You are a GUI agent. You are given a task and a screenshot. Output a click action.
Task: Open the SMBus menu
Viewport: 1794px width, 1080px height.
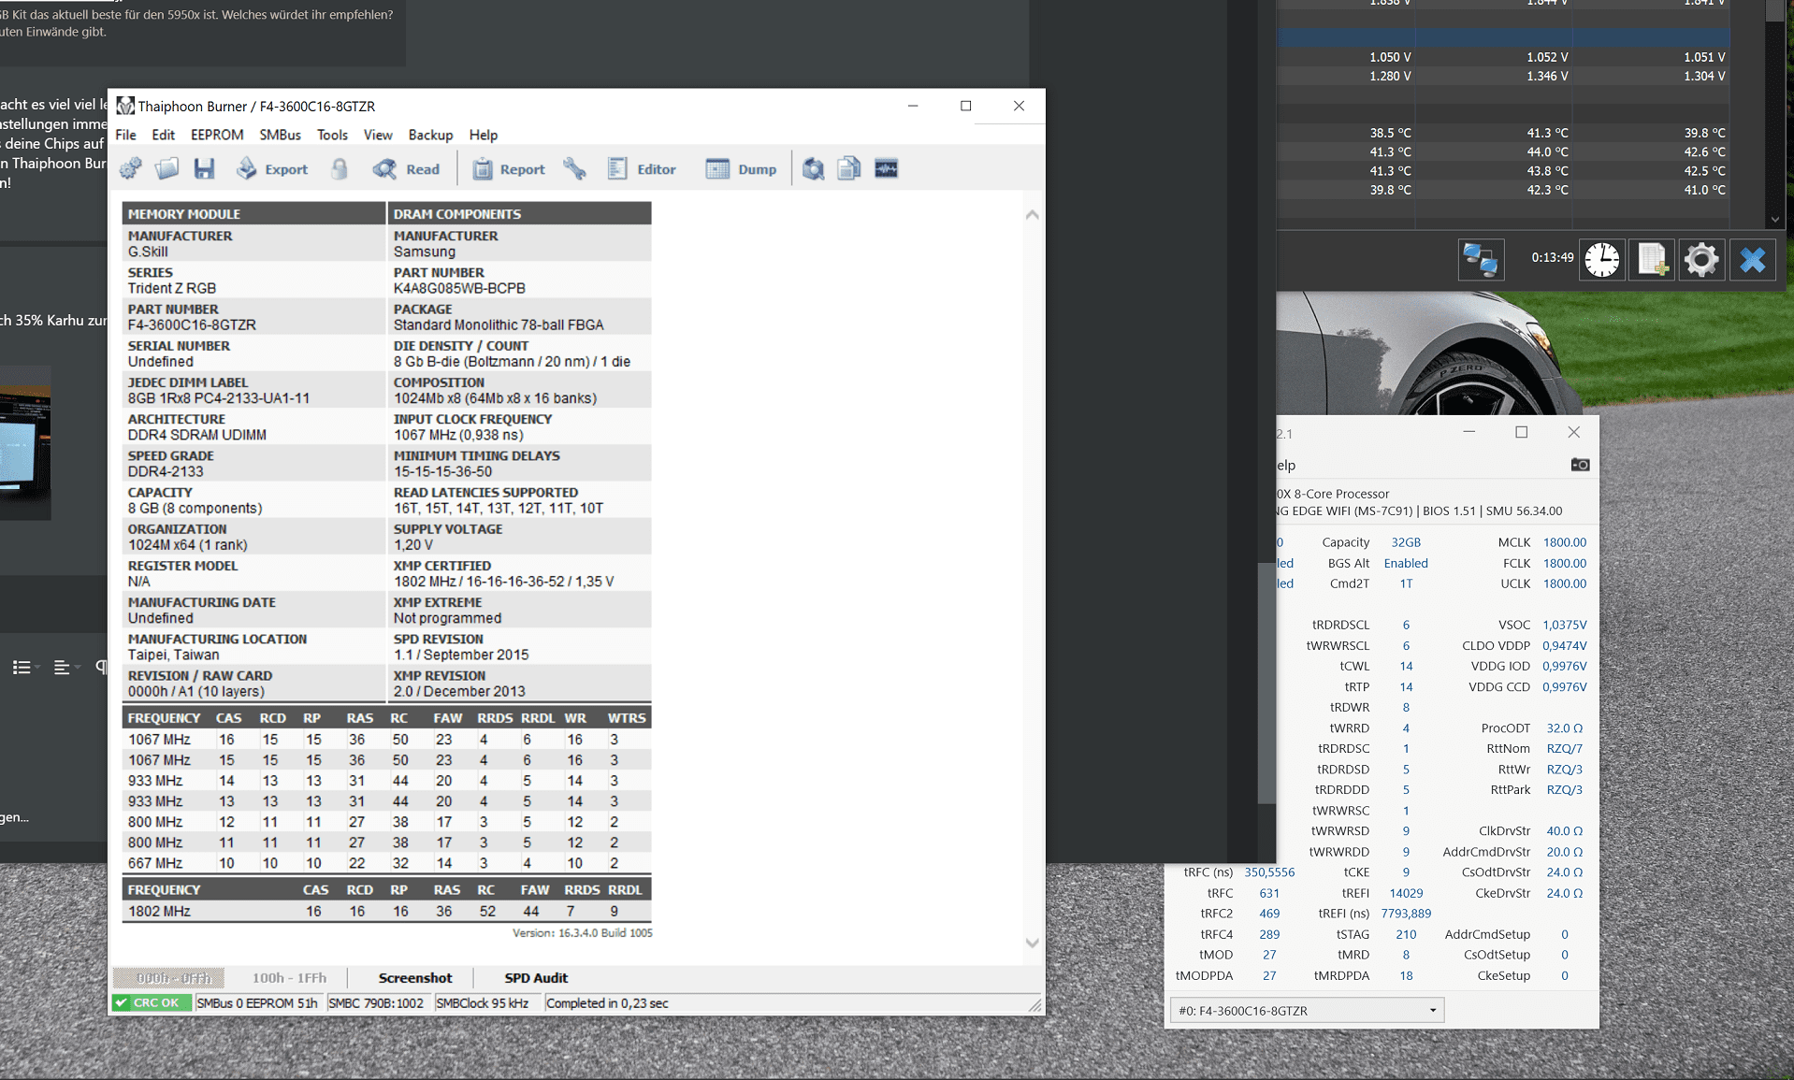point(280,135)
